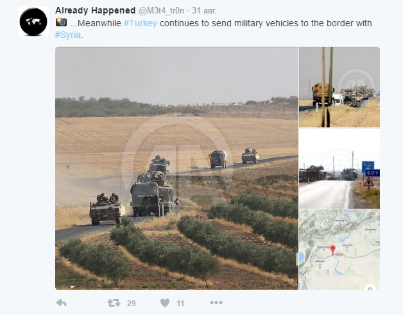The height and width of the screenshot is (315, 403).
Task: Open the truck convoy thumbnail image
Action: click(339, 87)
